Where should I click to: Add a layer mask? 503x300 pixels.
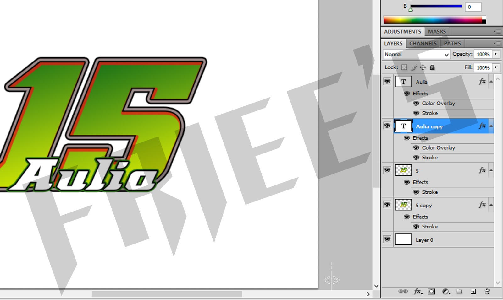point(431,292)
